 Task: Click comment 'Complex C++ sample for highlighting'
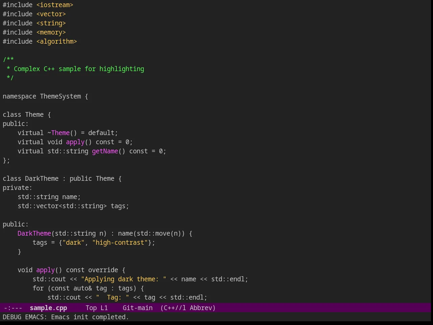(79, 69)
